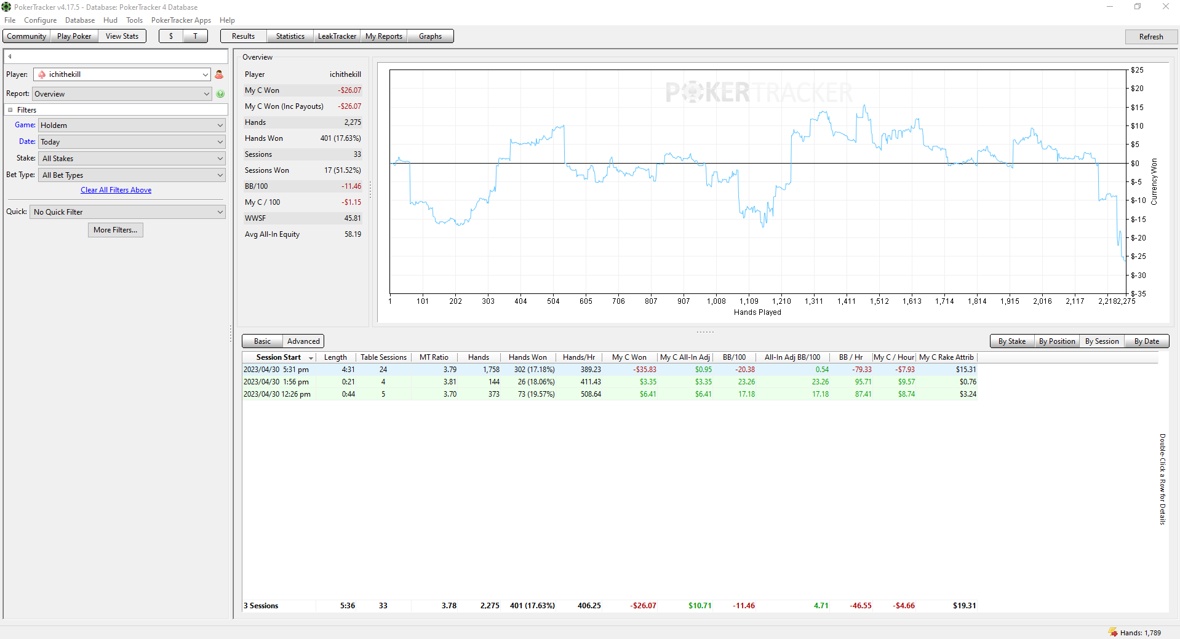Open the Hud menu

tap(110, 20)
